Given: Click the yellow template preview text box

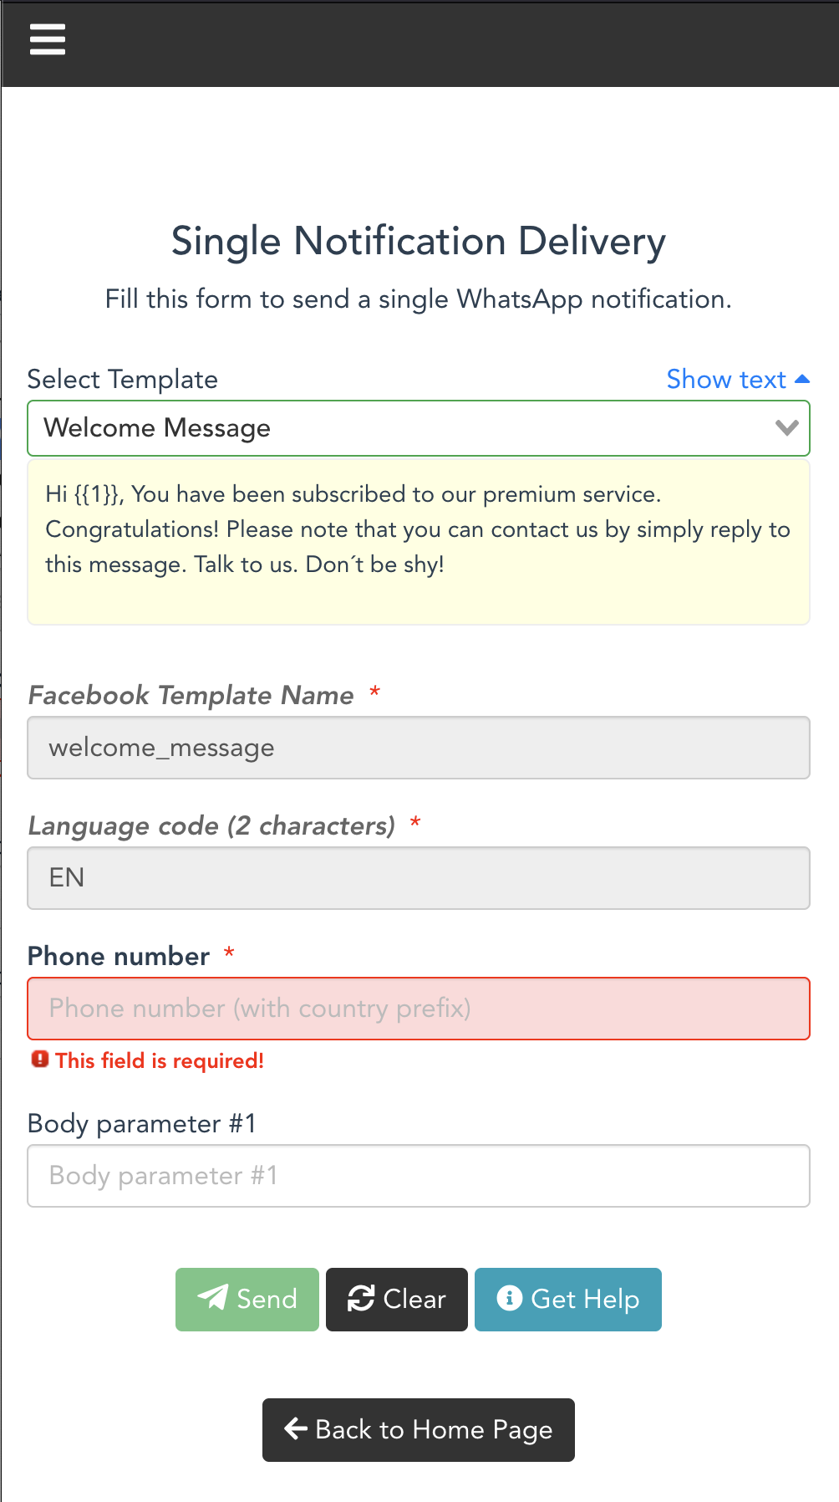Looking at the screenshot, I should [419, 542].
